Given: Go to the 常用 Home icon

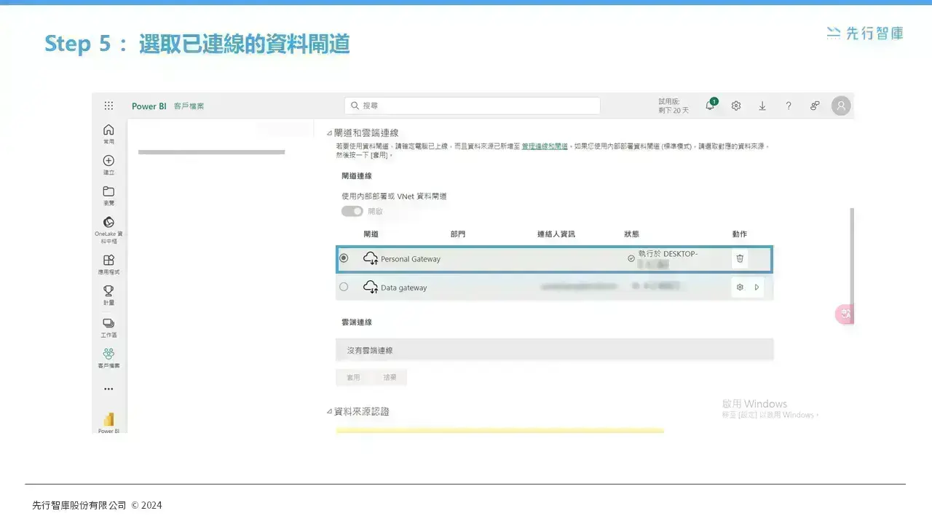Looking at the screenshot, I should pos(108,134).
